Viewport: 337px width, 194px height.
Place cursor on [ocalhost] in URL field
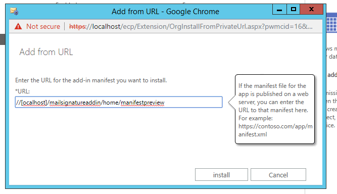pyautogui.click(x=34, y=103)
